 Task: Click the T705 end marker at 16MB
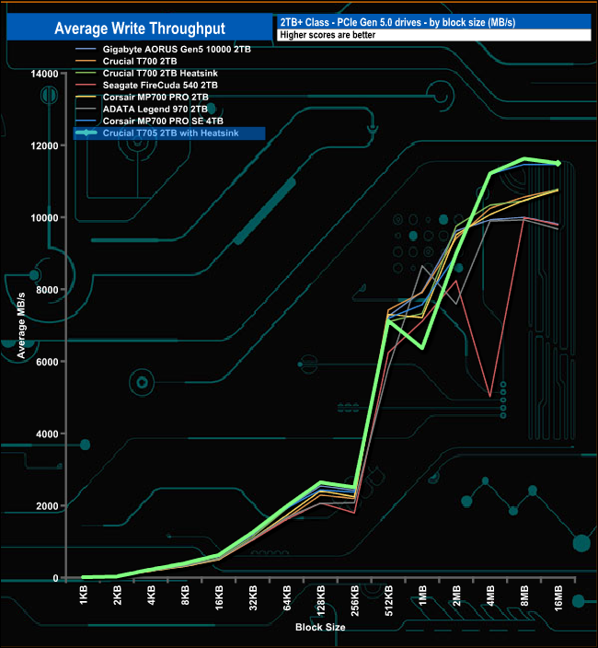(x=558, y=163)
